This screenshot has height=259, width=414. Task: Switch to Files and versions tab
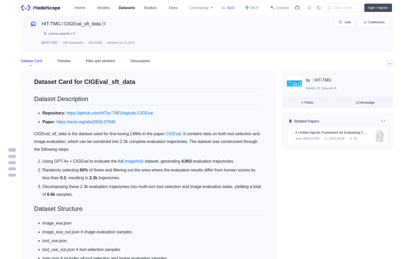point(100,61)
